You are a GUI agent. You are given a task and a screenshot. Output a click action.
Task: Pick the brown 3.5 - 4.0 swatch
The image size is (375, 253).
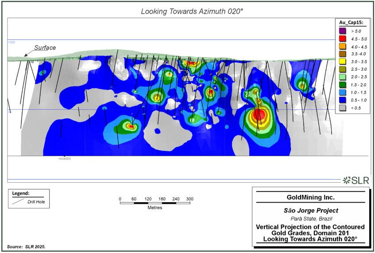tap(343, 54)
